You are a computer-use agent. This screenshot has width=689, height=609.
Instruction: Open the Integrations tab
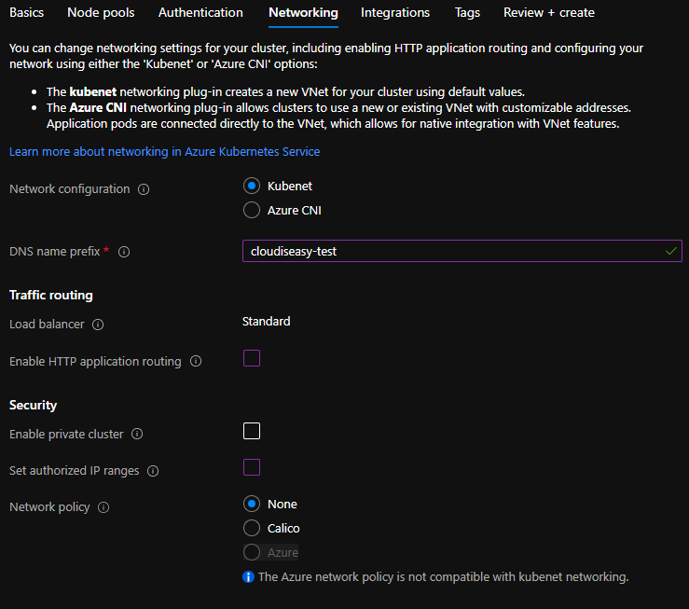(x=395, y=12)
